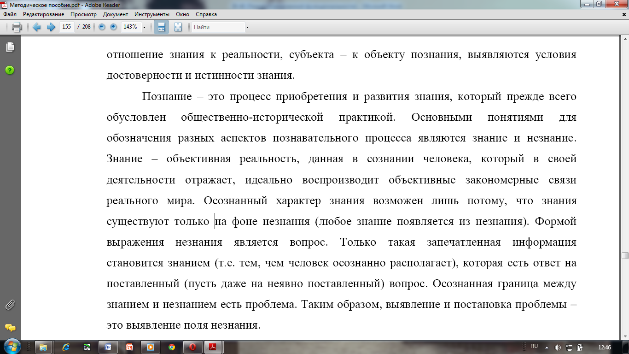Click the clock showing 12:46

pos(604,347)
